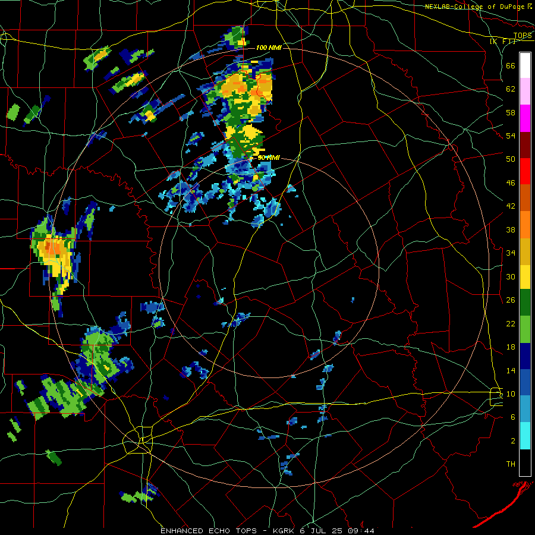Click the black TH legend swatch
535x535 pixels.
pyautogui.click(x=525, y=462)
